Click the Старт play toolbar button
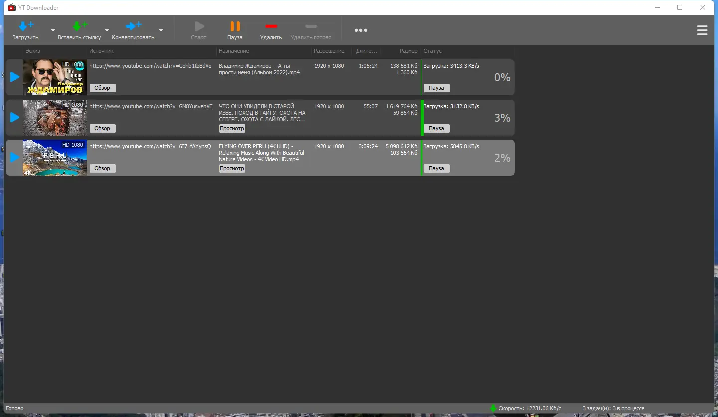 (x=199, y=30)
